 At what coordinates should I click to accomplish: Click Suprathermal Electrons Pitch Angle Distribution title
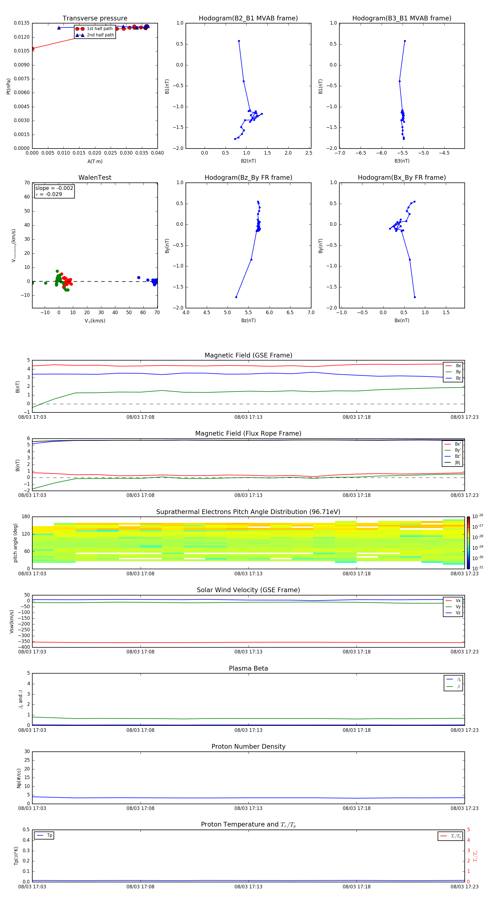point(248,512)
